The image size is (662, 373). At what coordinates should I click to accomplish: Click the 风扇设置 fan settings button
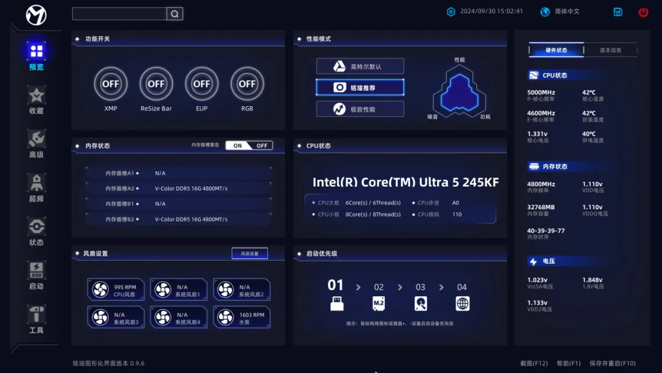[249, 253]
